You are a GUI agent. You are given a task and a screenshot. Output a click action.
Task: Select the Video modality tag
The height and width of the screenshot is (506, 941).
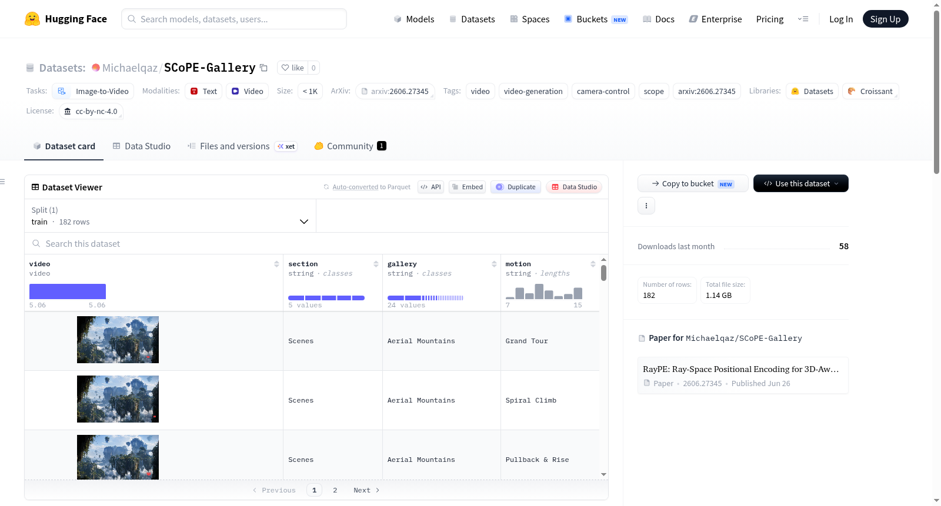click(x=247, y=91)
